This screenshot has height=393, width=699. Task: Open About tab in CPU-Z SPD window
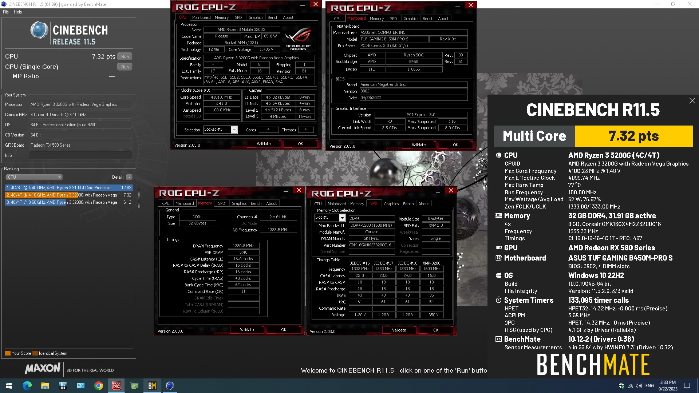423,204
